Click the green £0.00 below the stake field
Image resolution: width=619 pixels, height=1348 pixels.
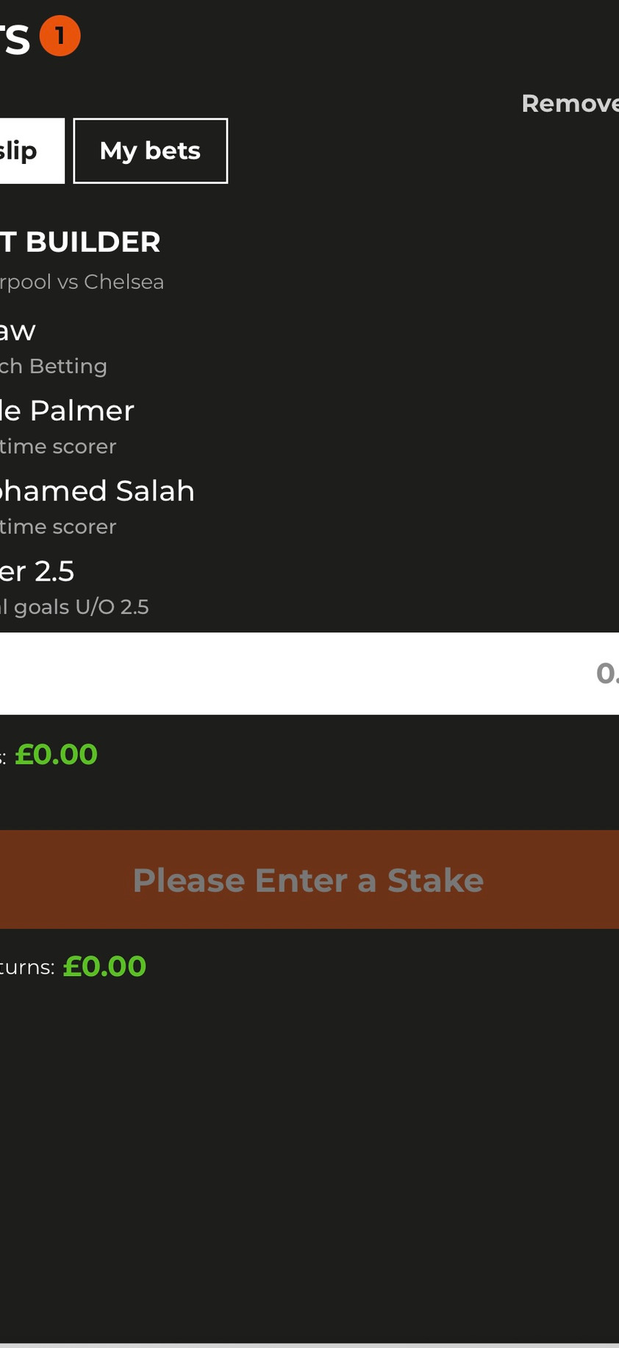click(56, 754)
